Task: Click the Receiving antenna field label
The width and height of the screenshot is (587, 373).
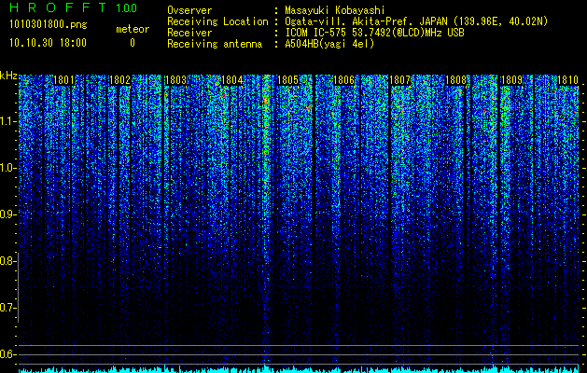Action: 215,44
